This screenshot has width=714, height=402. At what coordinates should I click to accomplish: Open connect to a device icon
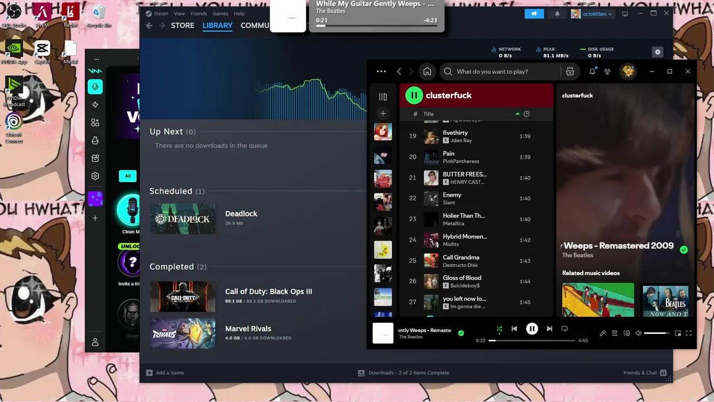point(626,333)
